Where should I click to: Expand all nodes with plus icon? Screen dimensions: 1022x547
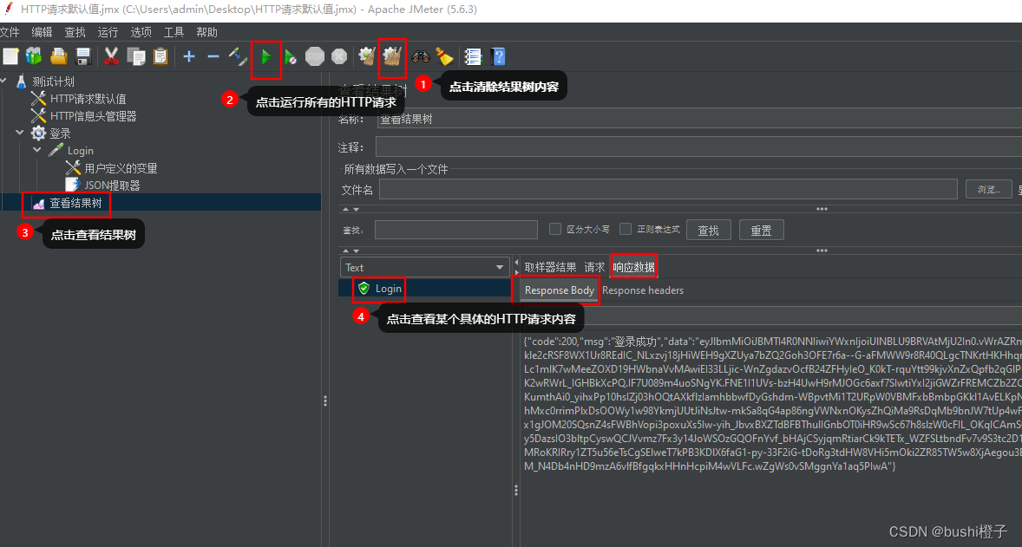coord(189,56)
